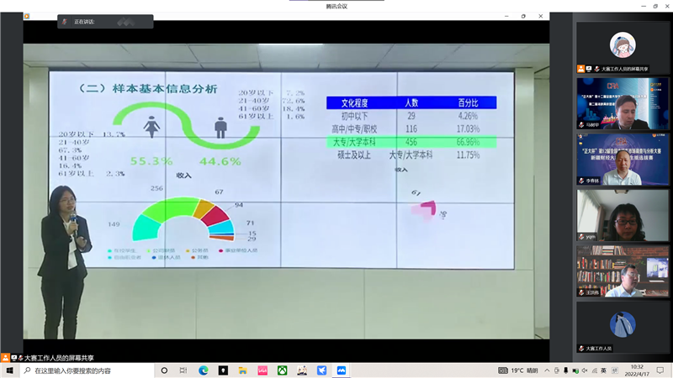Select the participant video with bookshelf background

[622, 270]
